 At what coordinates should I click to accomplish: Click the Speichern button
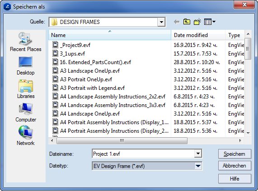(x=235, y=154)
